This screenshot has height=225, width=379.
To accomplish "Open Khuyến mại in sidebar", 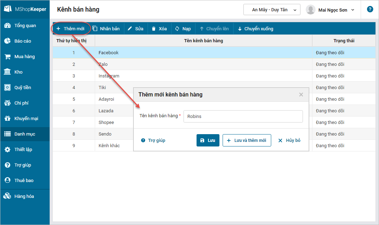I will (25, 118).
